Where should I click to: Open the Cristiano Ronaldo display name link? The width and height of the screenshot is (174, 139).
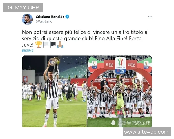tap(50, 17)
